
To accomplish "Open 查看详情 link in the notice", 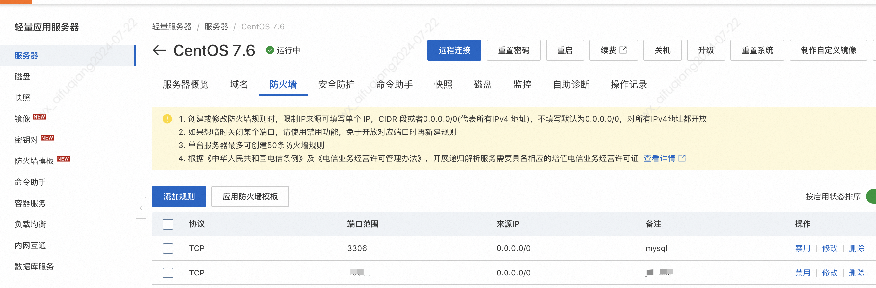I will pos(659,158).
